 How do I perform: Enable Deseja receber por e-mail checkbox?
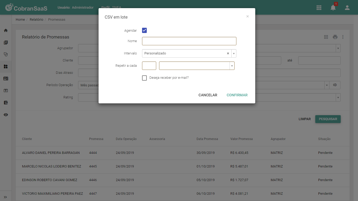click(144, 78)
